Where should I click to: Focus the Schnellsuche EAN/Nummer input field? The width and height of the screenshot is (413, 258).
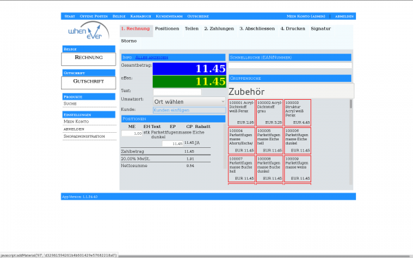[x=290, y=65]
